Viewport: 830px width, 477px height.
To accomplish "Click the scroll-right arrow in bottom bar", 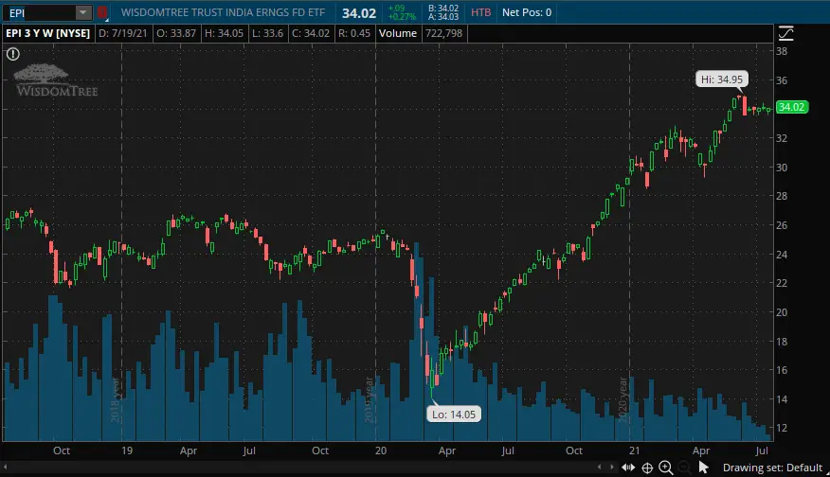I will coord(612,467).
